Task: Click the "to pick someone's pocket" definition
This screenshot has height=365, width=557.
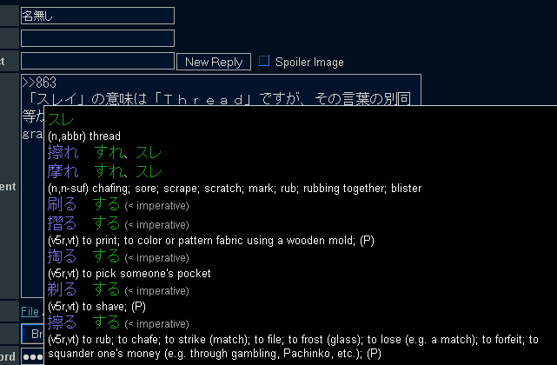Action: pos(146,274)
